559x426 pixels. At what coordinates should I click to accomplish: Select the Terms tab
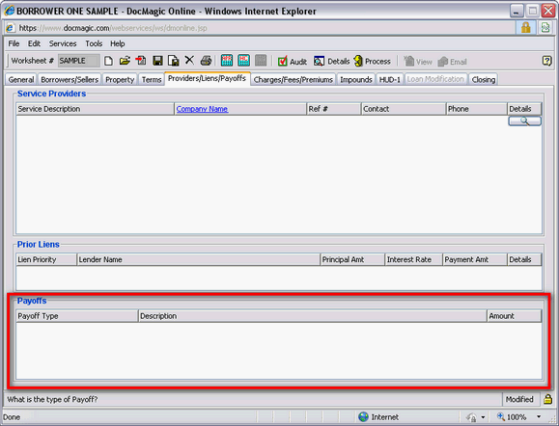[152, 79]
